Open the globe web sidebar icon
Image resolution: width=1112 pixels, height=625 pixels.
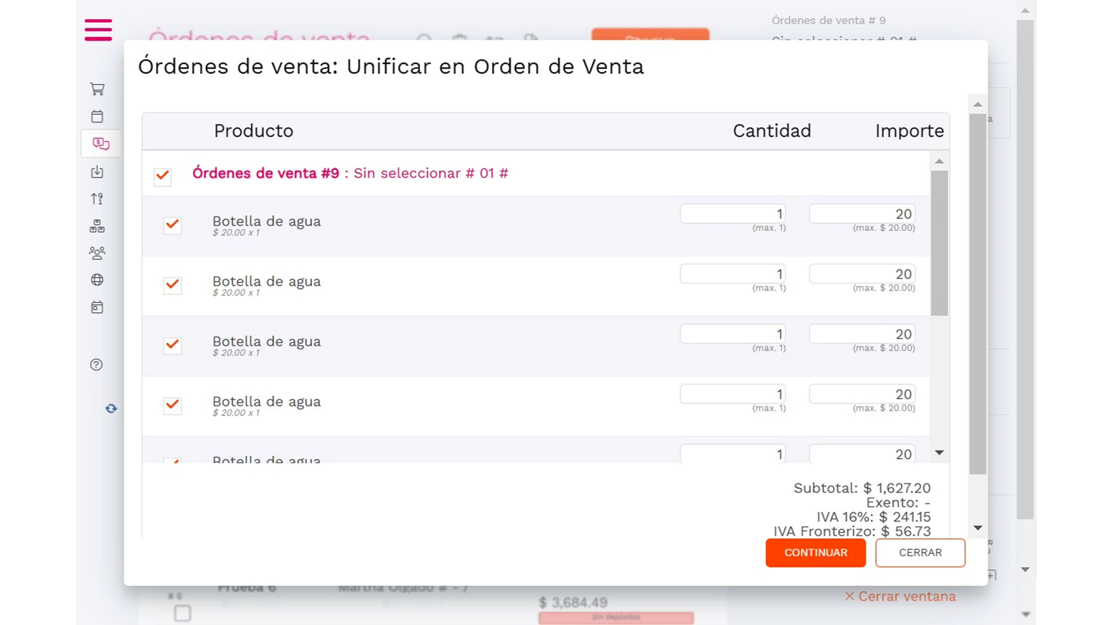coord(97,280)
